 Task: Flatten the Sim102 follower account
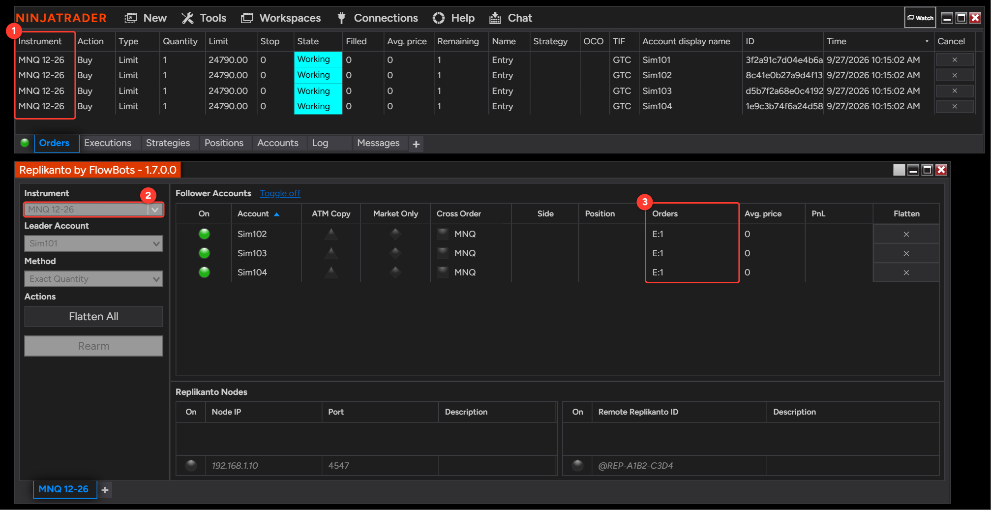coord(906,234)
